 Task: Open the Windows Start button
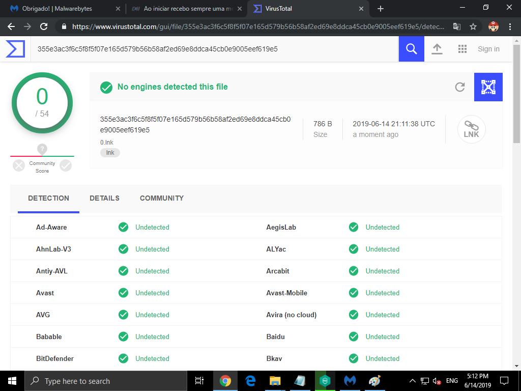(x=12, y=381)
